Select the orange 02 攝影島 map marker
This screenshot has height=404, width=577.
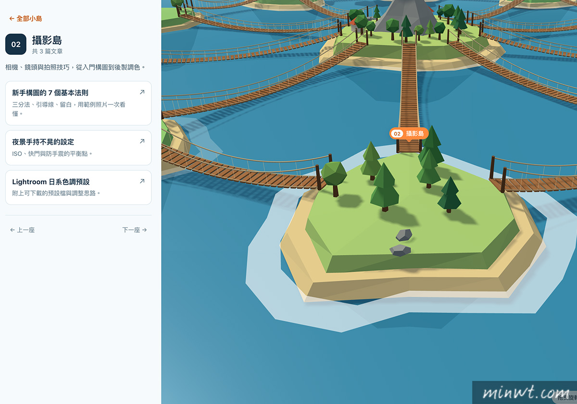point(408,134)
